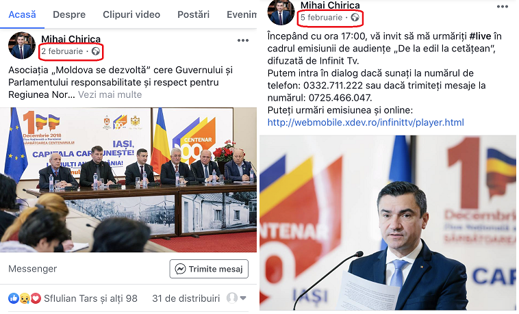Viewport: 519px width, 314px height.
Task: Click Mihai Chirica's avatar on the right post
Action: click(x=281, y=12)
